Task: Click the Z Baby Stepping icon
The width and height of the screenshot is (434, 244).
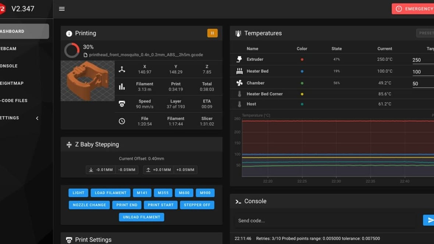Action: click(69, 145)
